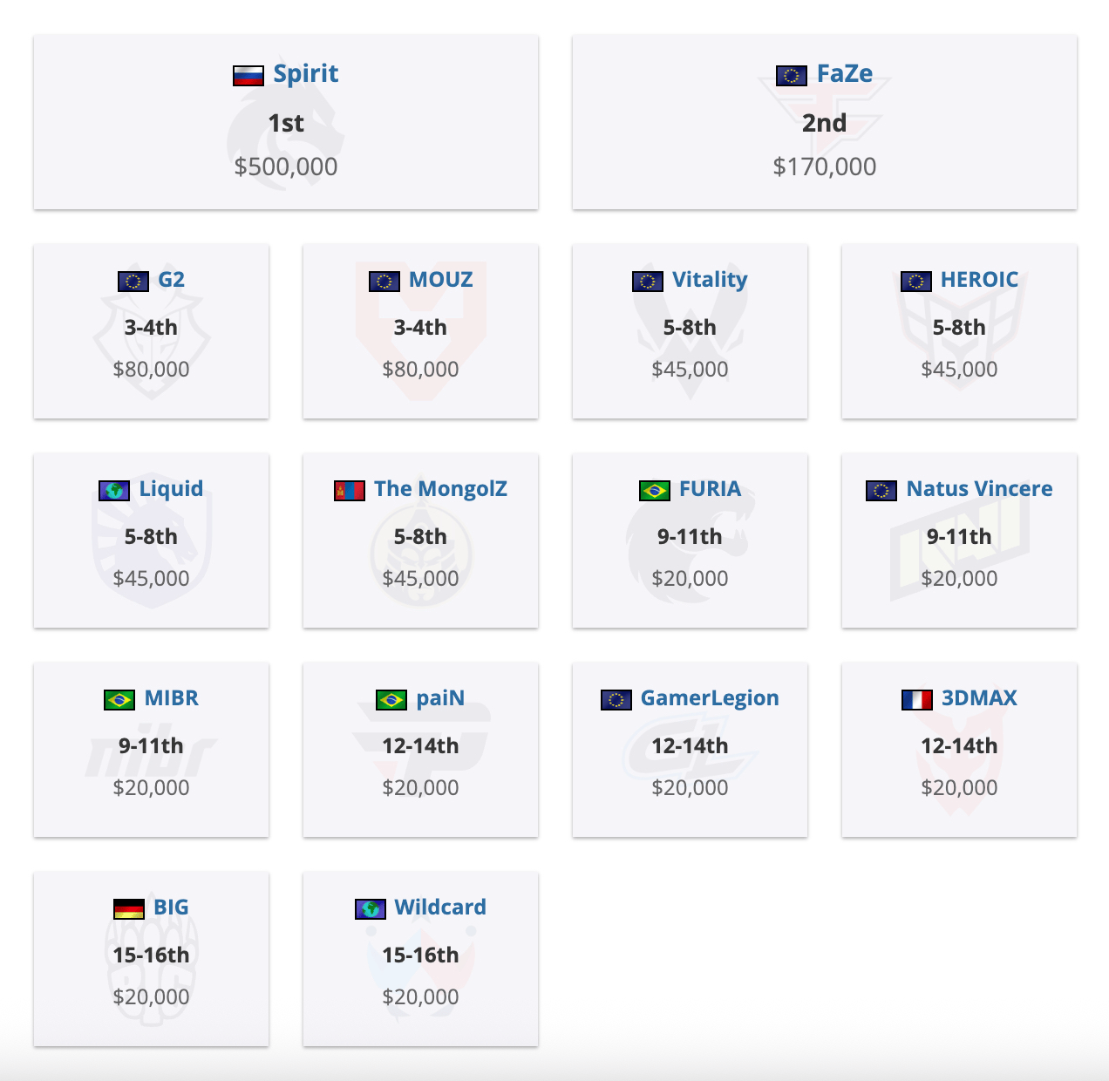Click the Wildcard 15-16th placement text
The image size is (1109, 1081).
pyautogui.click(x=420, y=955)
